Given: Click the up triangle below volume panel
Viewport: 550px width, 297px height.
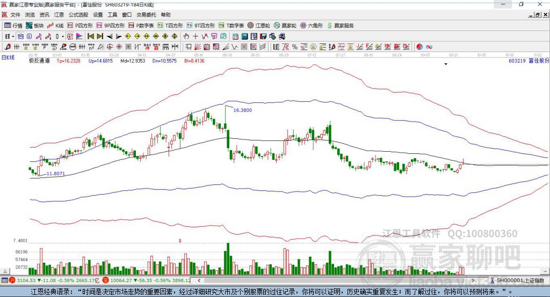Looking at the screenshot, I should coord(5,271).
